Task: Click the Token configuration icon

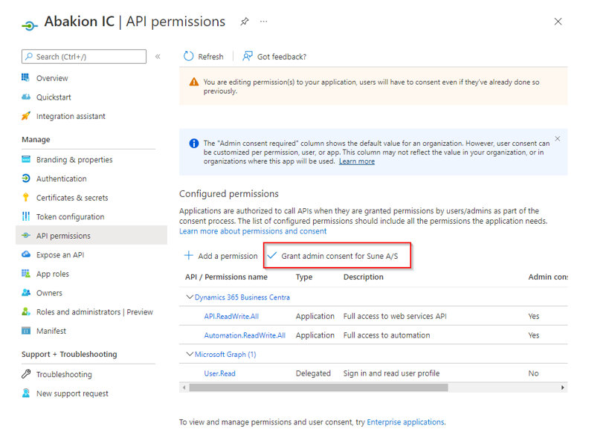Action: pyautogui.click(x=25, y=216)
